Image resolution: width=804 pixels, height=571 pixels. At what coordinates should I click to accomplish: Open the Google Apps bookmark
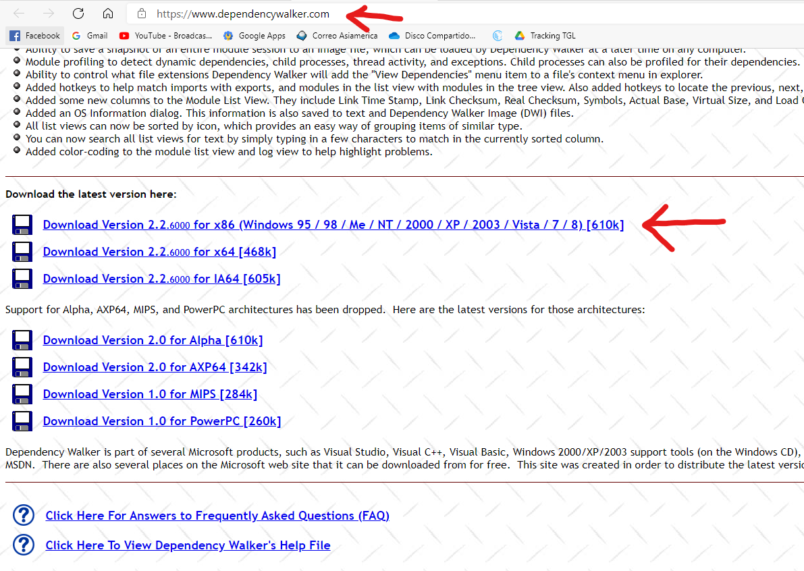click(254, 35)
